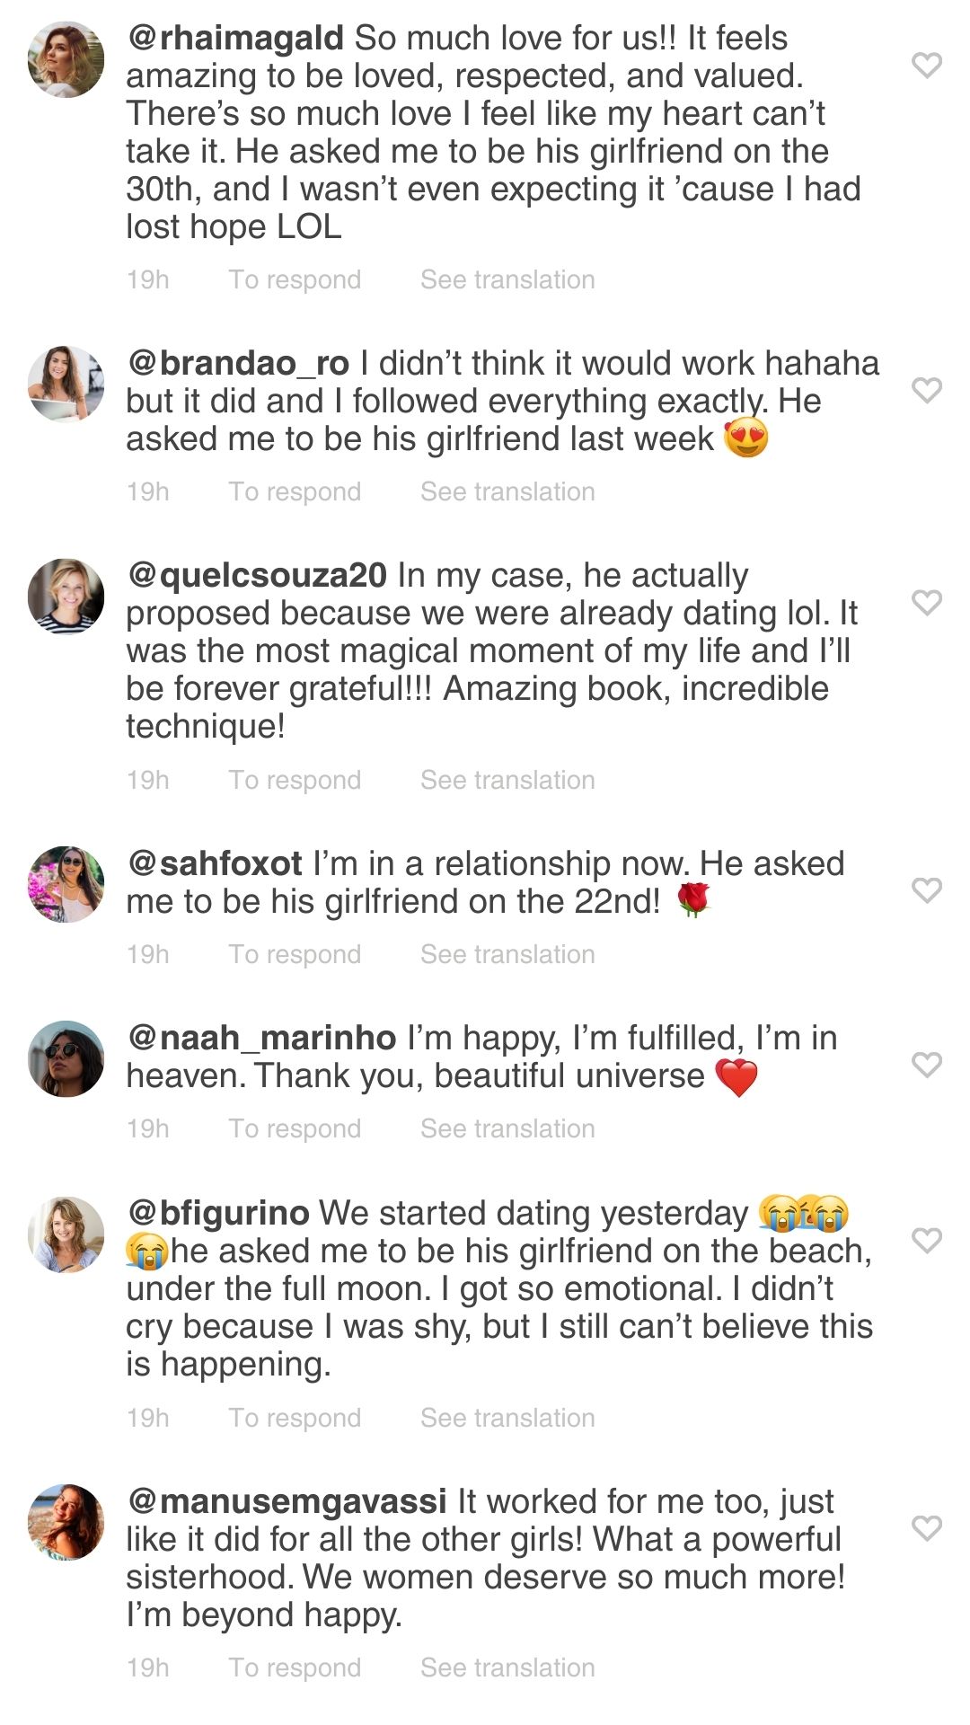This screenshot has height=1725, width=970.
Task: View brandao_ro's profile avatar
Action: coord(66,384)
